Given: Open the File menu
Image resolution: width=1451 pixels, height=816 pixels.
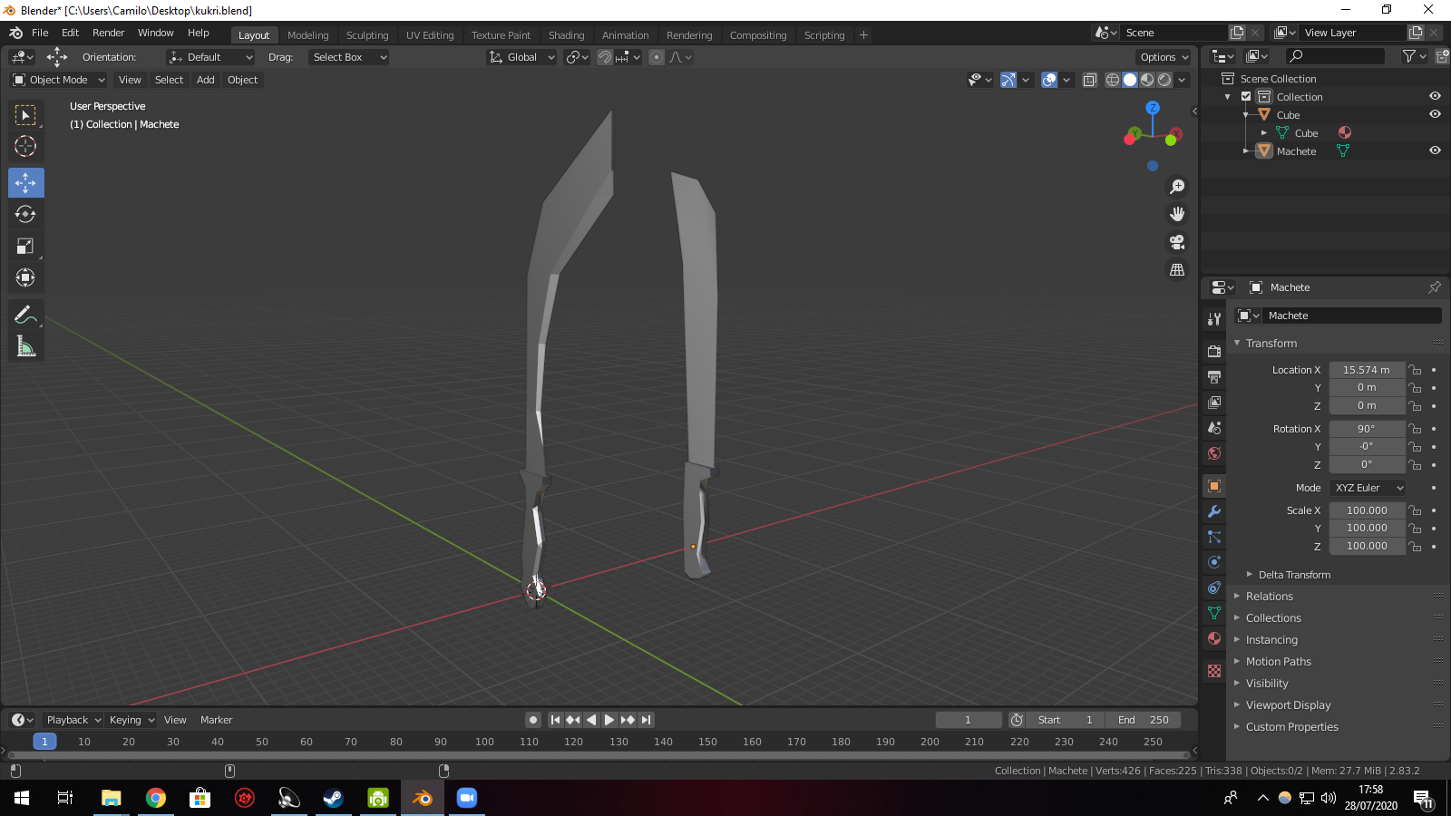Looking at the screenshot, I should coord(40,33).
